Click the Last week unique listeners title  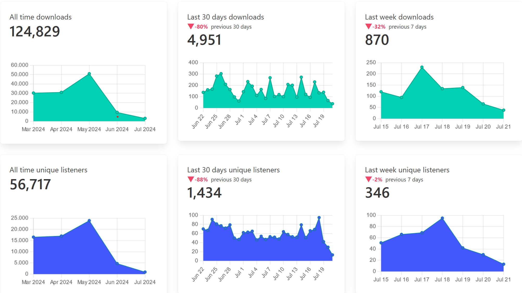407,170
